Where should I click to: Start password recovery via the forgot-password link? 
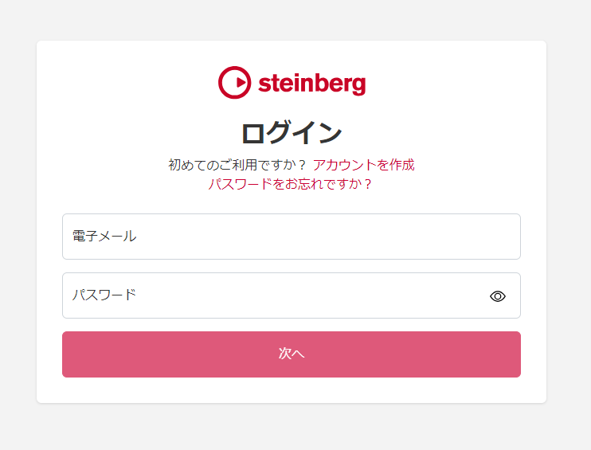[290, 184]
